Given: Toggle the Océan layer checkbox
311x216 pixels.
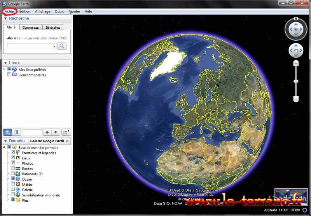Looking at the screenshot, I should tap(13, 178).
